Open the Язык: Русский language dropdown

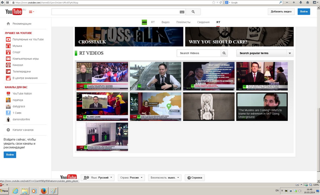click(x=97, y=178)
